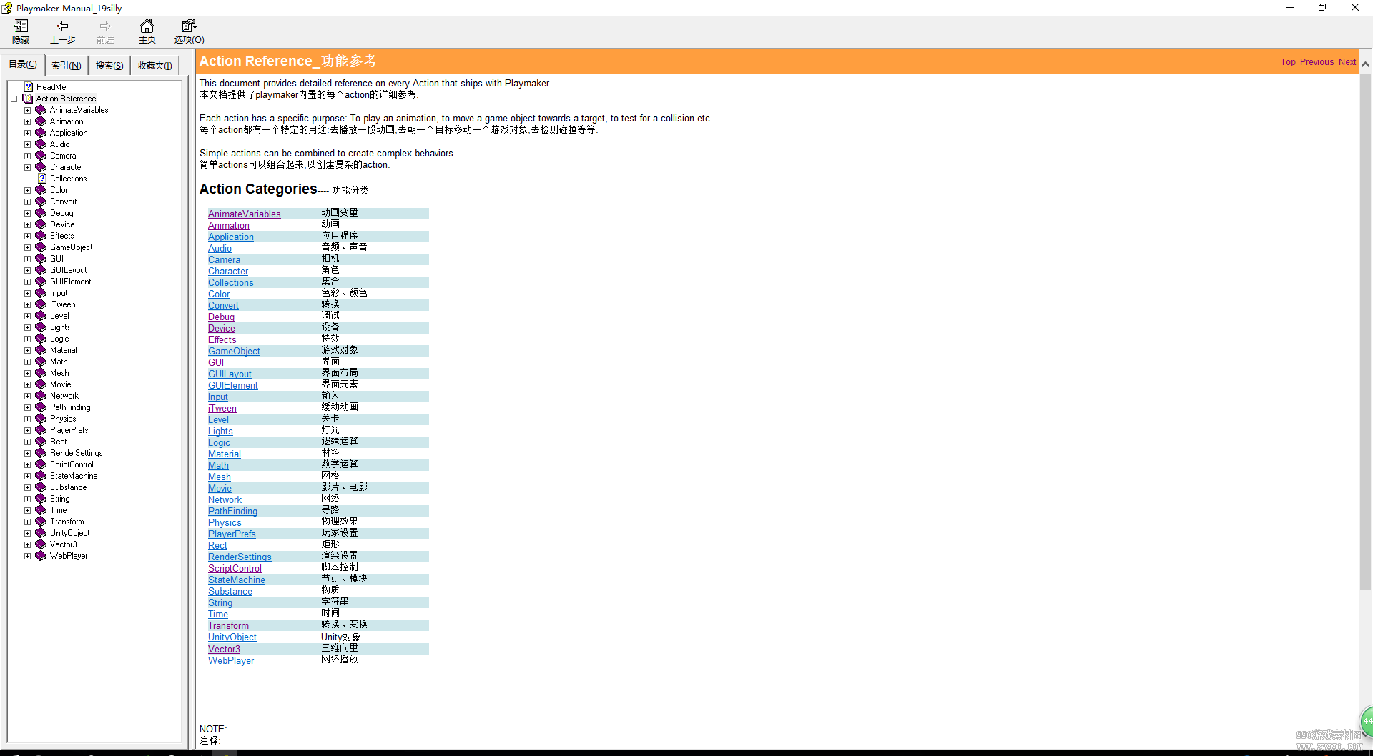Click the Math book icon in tree
The height and width of the screenshot is (756, 1373).
pos(41,362)
